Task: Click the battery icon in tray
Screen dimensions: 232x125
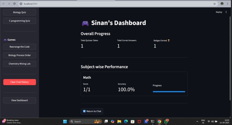Action: pos(216,122)
